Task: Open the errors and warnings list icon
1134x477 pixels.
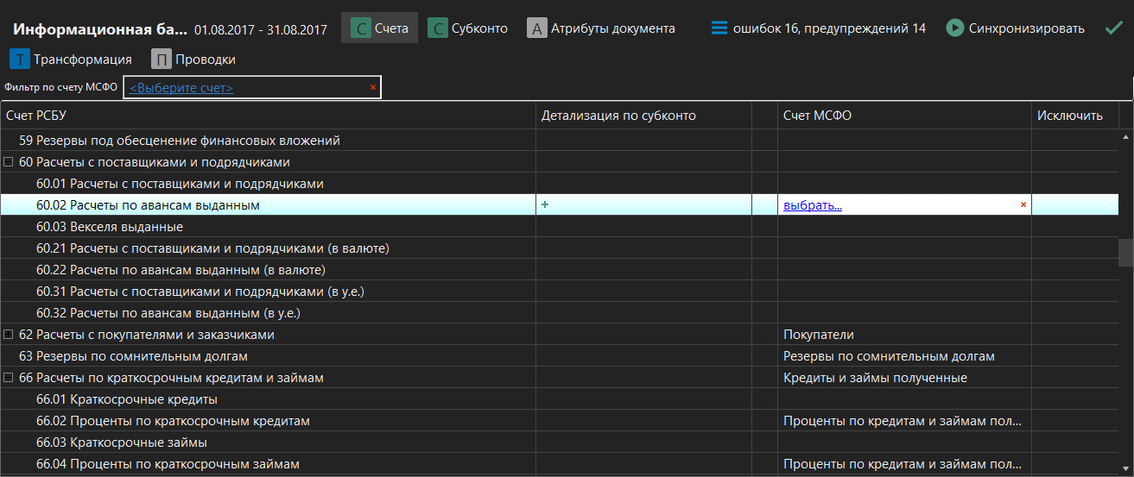Action: 719,28
